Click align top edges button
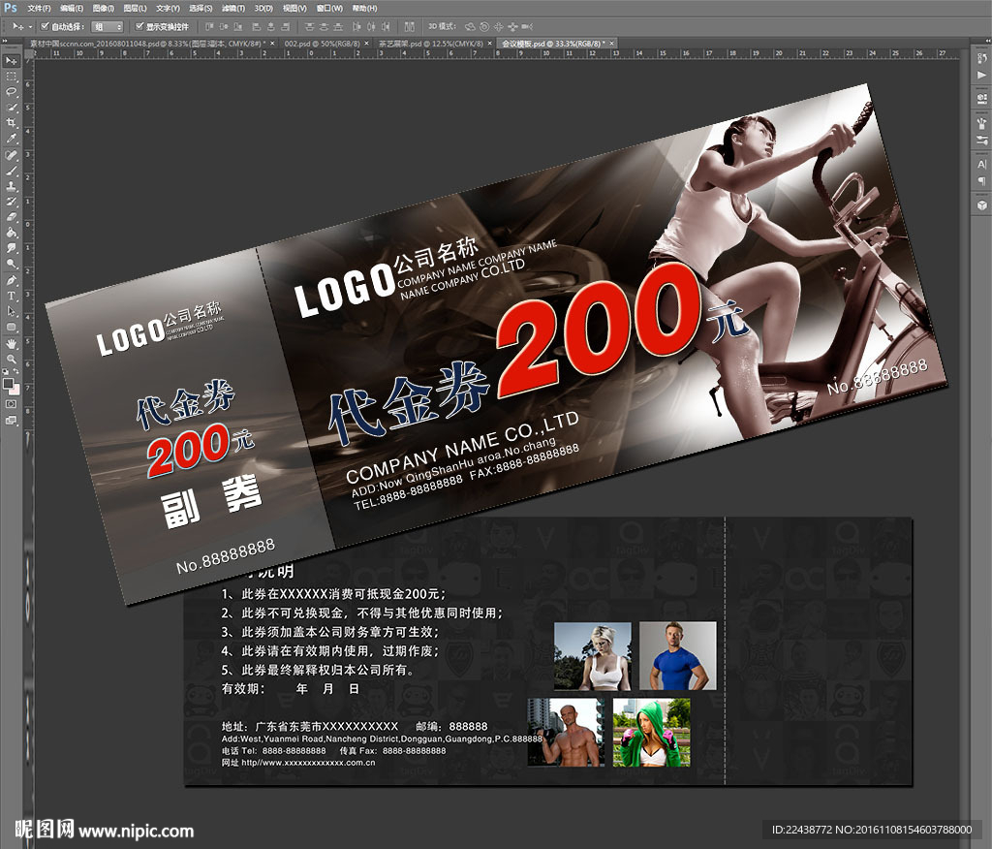 pyautogui.click(x=209, y=26)
